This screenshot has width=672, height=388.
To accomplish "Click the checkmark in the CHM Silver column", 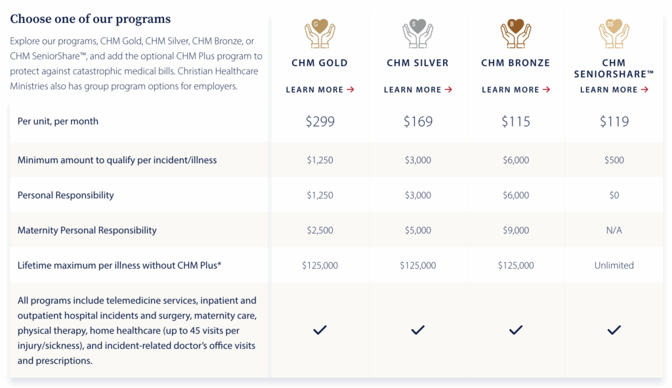I will (x=417, y=330).
